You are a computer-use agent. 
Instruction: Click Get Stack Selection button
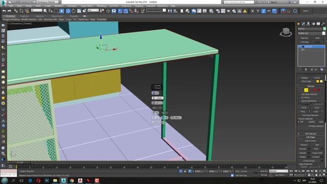click(x=311, y=115)
